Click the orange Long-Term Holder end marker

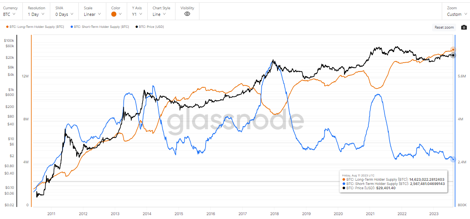click(x=453, y=50)
